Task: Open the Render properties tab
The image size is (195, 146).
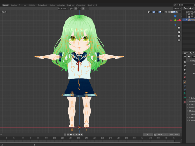Action: coord(184,62)
